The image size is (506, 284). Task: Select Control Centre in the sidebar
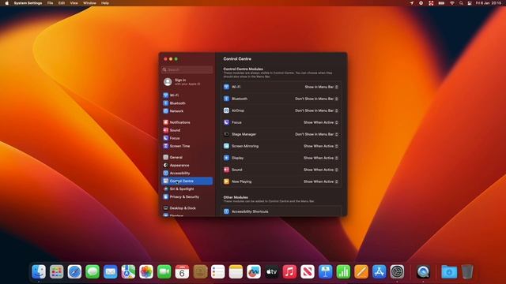click(187, 181)
